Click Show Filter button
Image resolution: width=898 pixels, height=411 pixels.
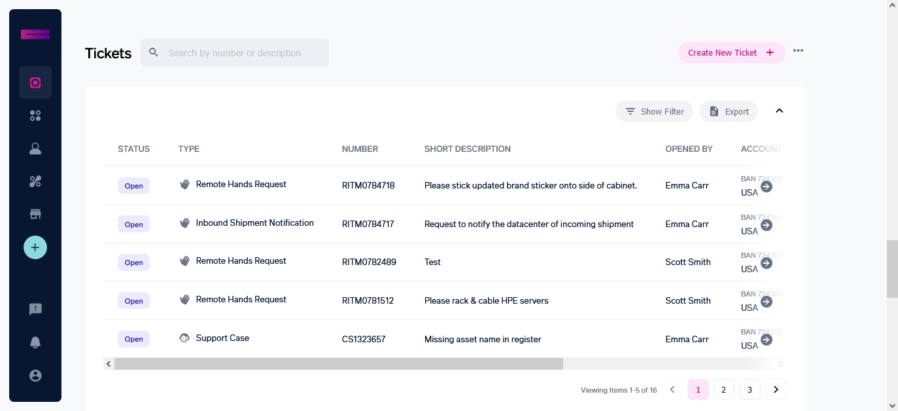pos(654,111)
